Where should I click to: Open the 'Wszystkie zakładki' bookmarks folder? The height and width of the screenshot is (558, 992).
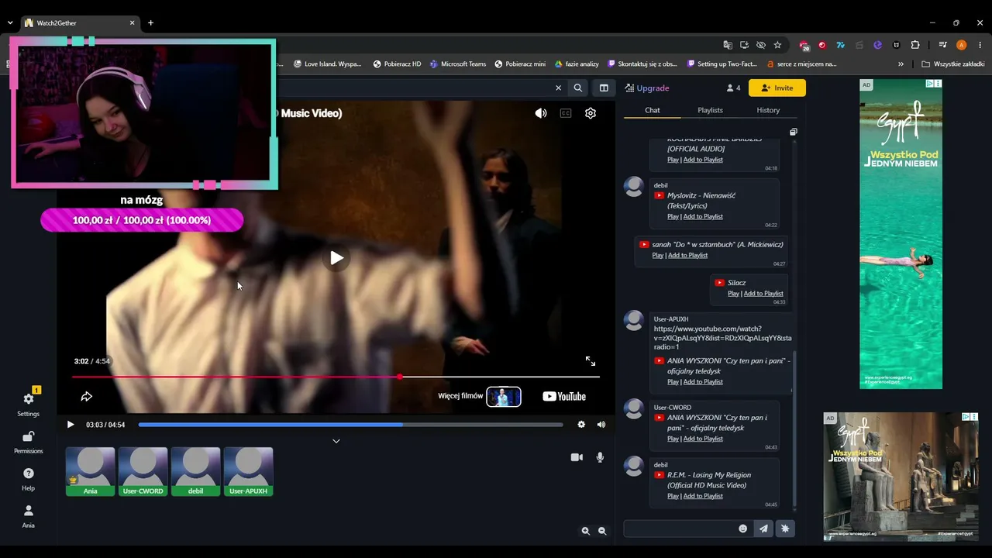[x=953, y=64]
